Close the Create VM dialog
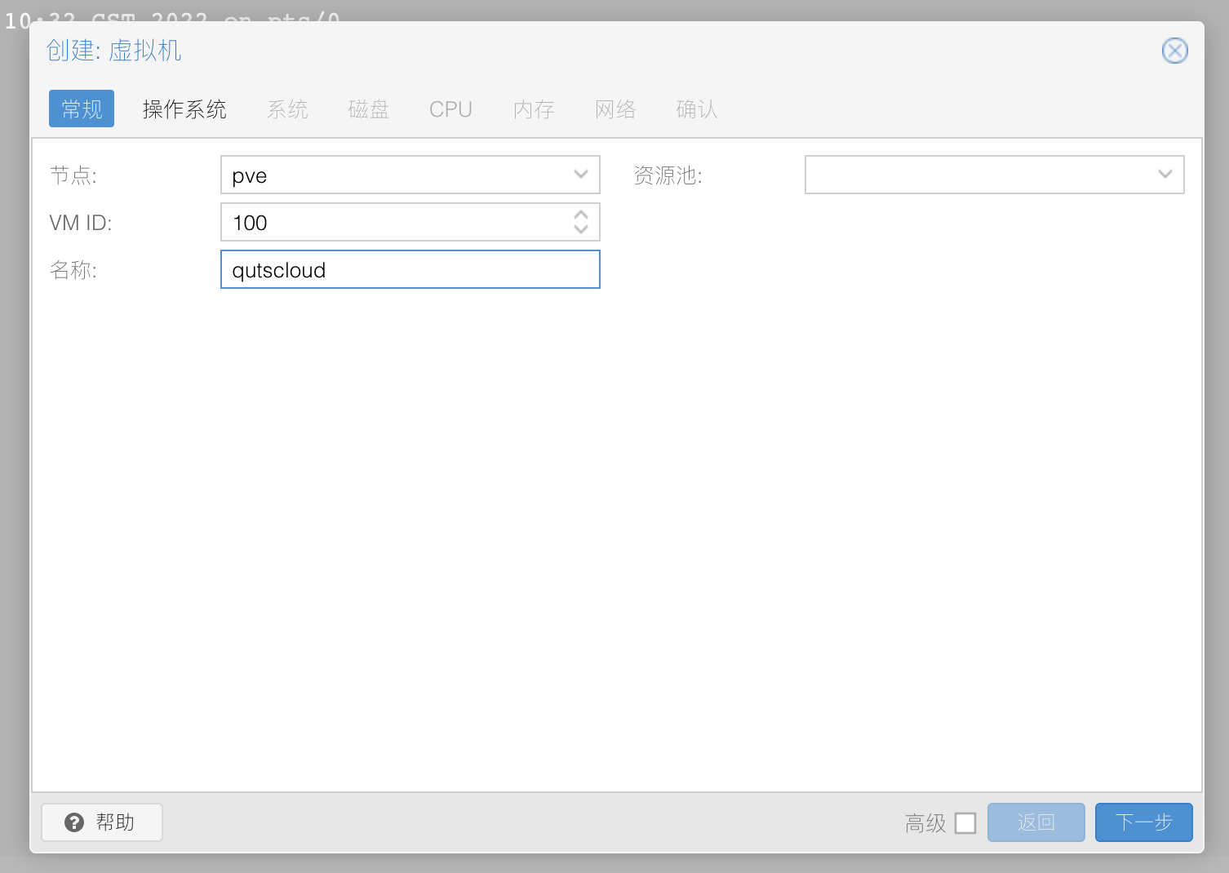This screenshot has height=873, width=1229. pos(1174,51)
